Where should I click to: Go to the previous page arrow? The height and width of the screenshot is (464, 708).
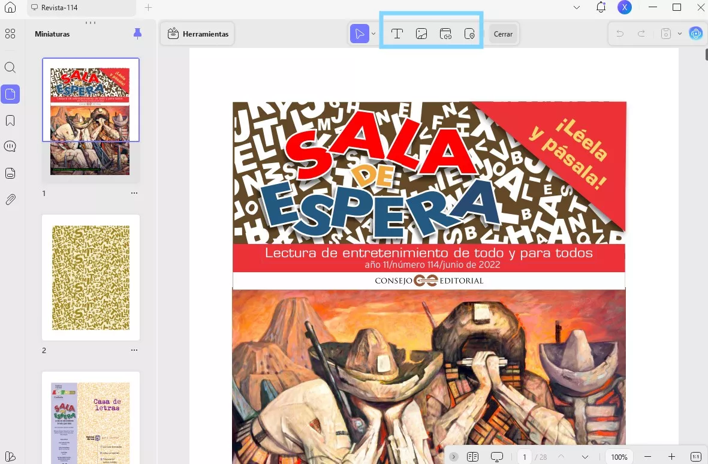561,457
